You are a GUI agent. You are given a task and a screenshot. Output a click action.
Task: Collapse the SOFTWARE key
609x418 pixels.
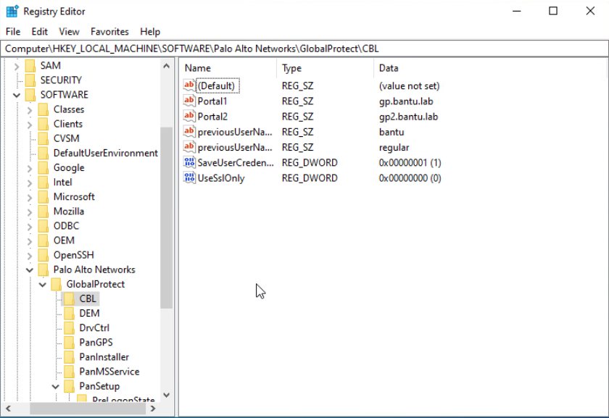[x=16, y=95]
